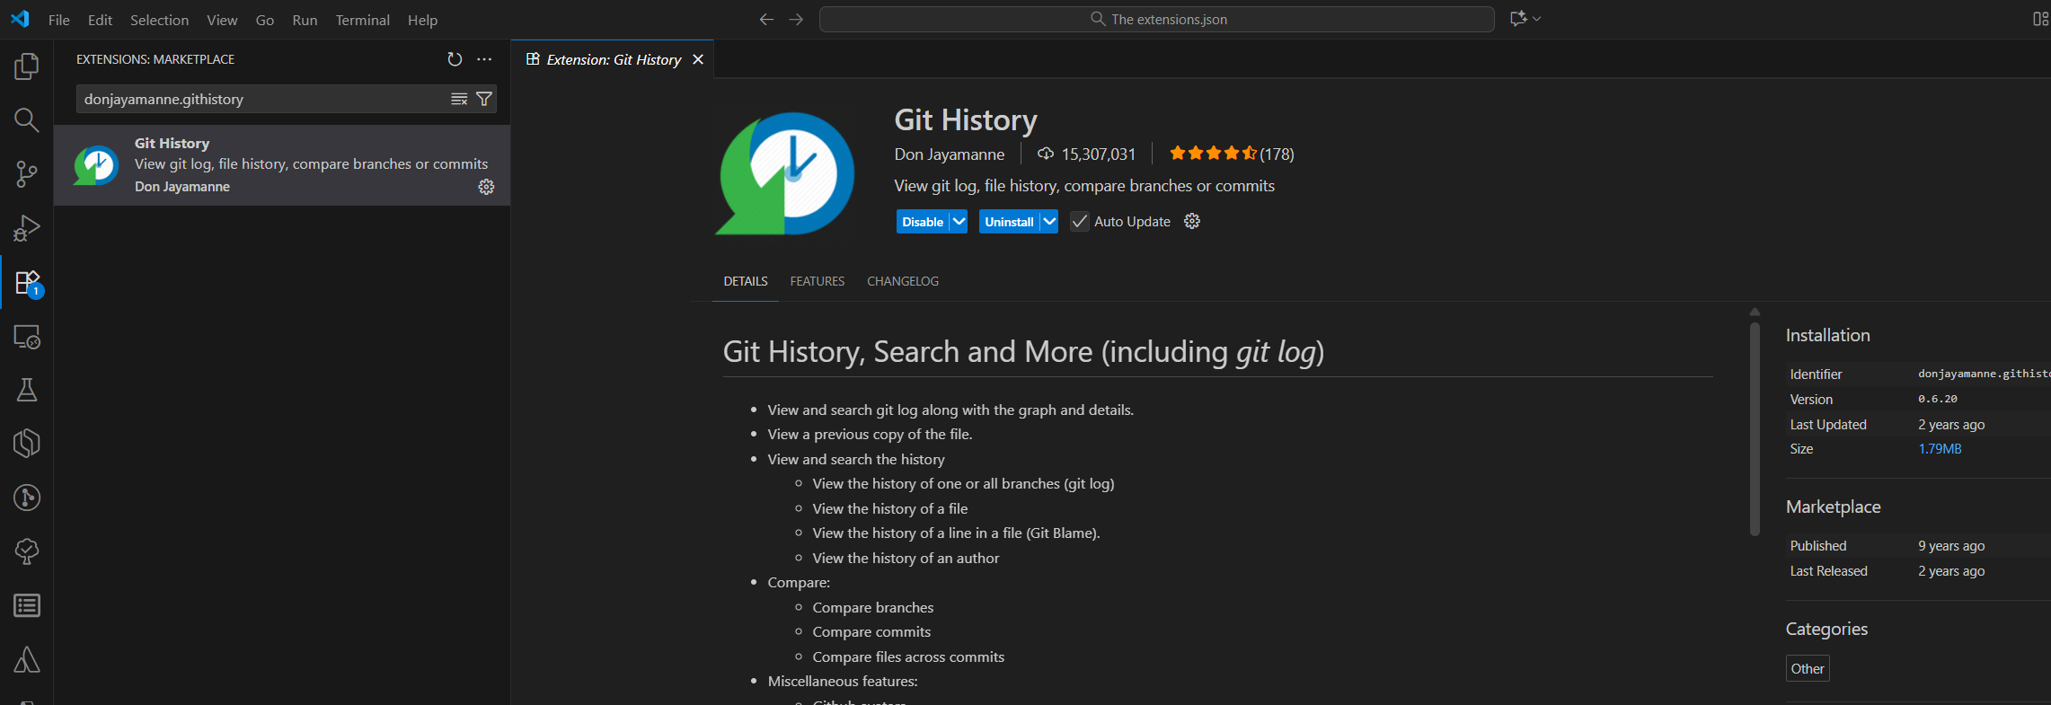Open the Terminal menu
Screen dimensions: 2051x705
tap(362, 20)
